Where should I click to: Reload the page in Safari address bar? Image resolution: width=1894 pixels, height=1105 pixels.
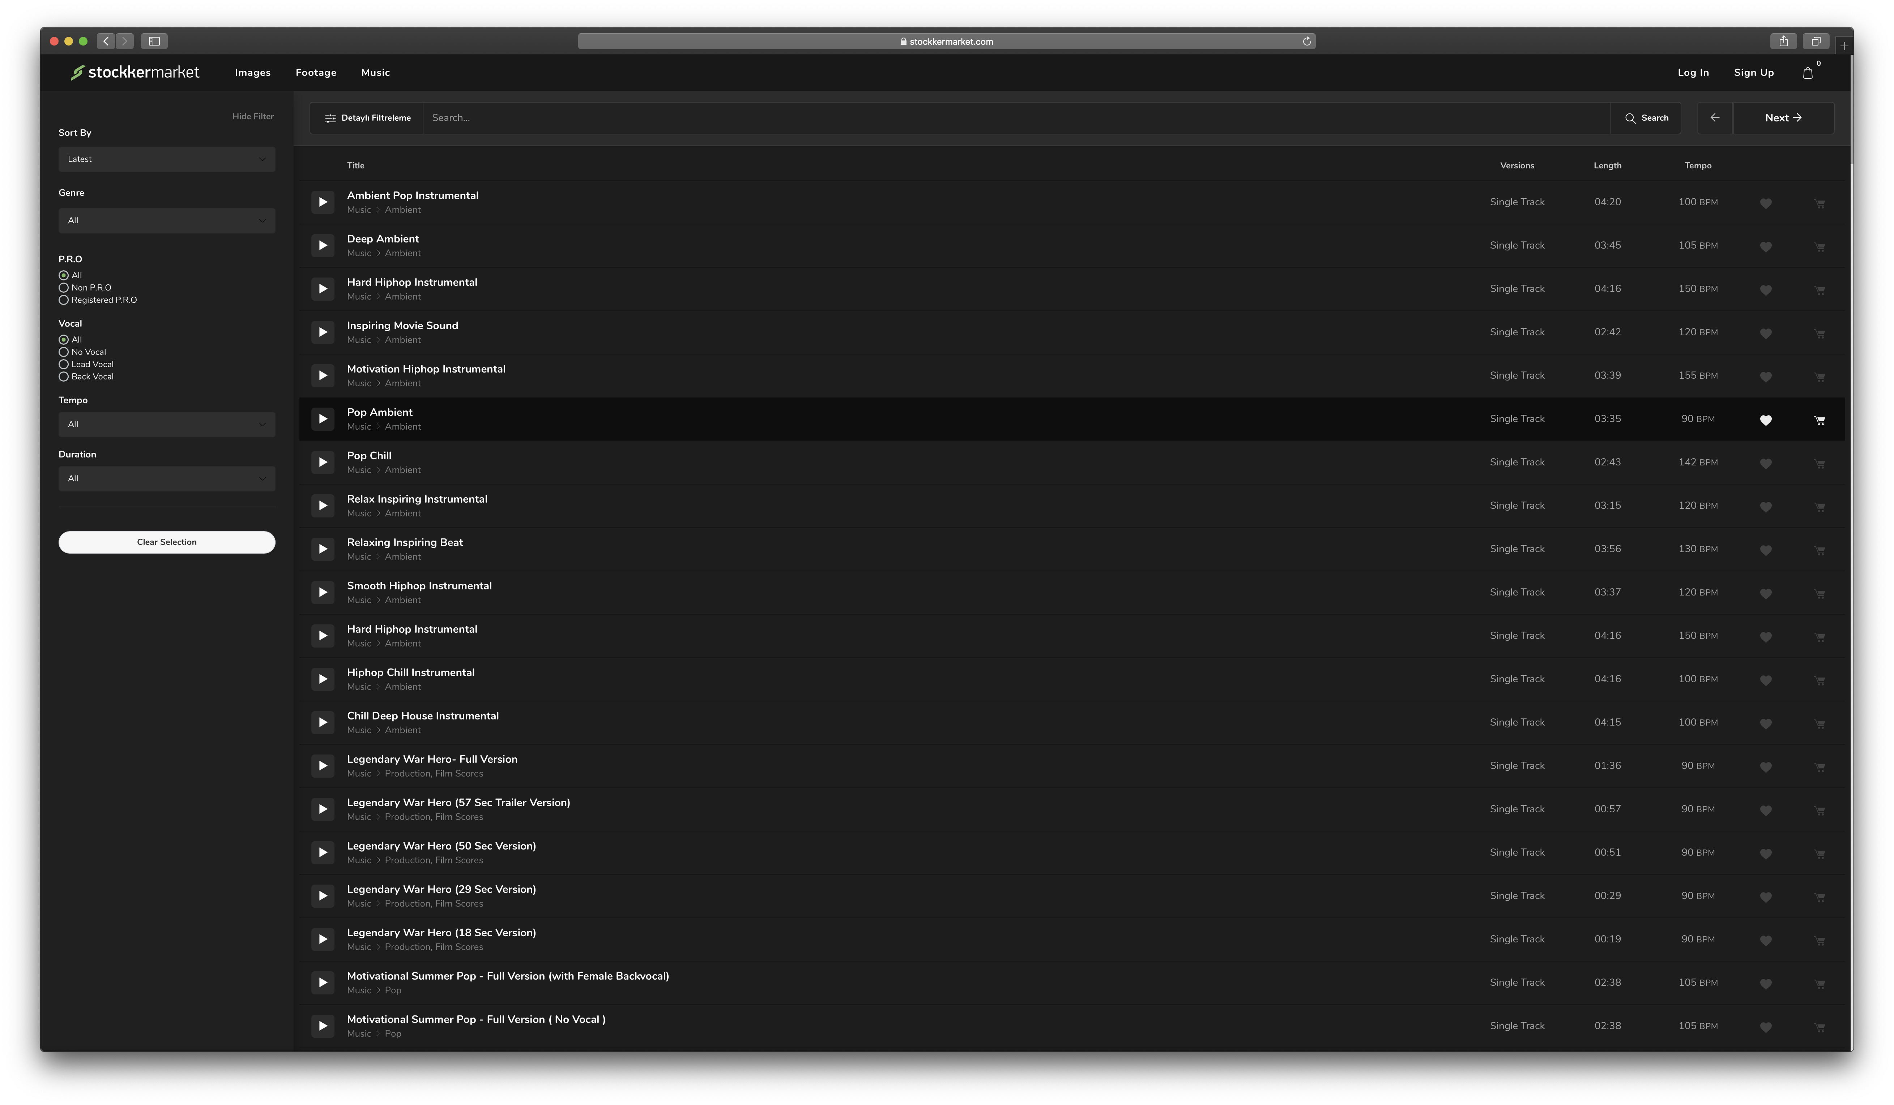click(1306, 41)
